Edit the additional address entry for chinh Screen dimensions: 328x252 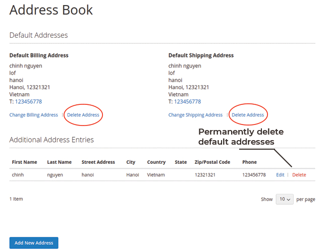pos(280,175)
